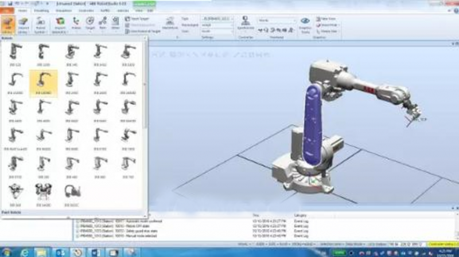Open the Task dropdown in Settings
This screenshot has width=459, height=257.
click(217, 19)
